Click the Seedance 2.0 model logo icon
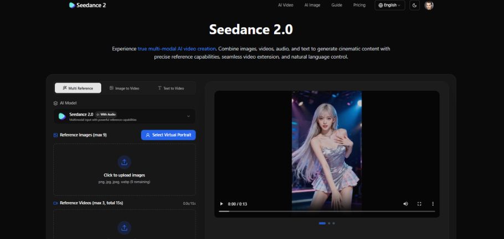 coord(62,116)
